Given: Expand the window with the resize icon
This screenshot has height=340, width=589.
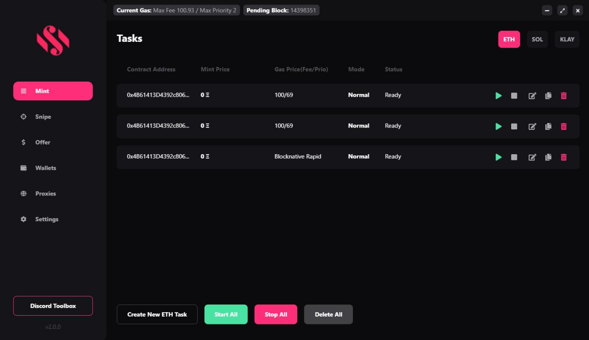Looking at the screenshot, I should point(562,10).
